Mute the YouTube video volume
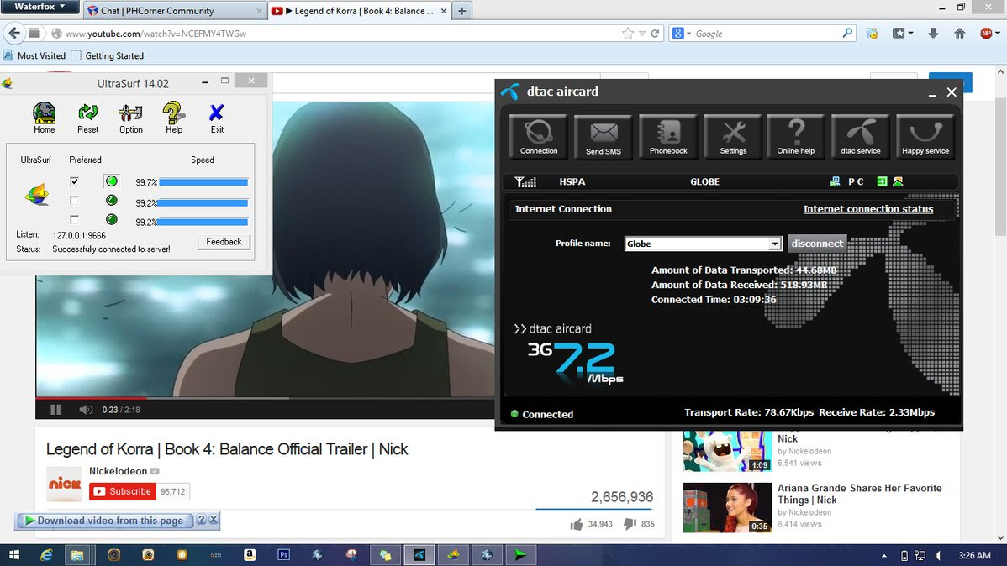Image resolution: width=1007 pixels, height=566 pixels. 86,410
